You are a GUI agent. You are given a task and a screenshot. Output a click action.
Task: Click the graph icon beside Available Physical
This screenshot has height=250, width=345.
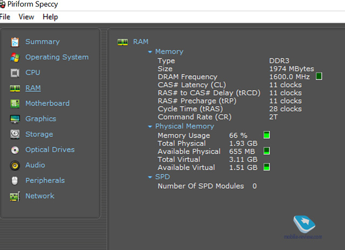point(267,151)
